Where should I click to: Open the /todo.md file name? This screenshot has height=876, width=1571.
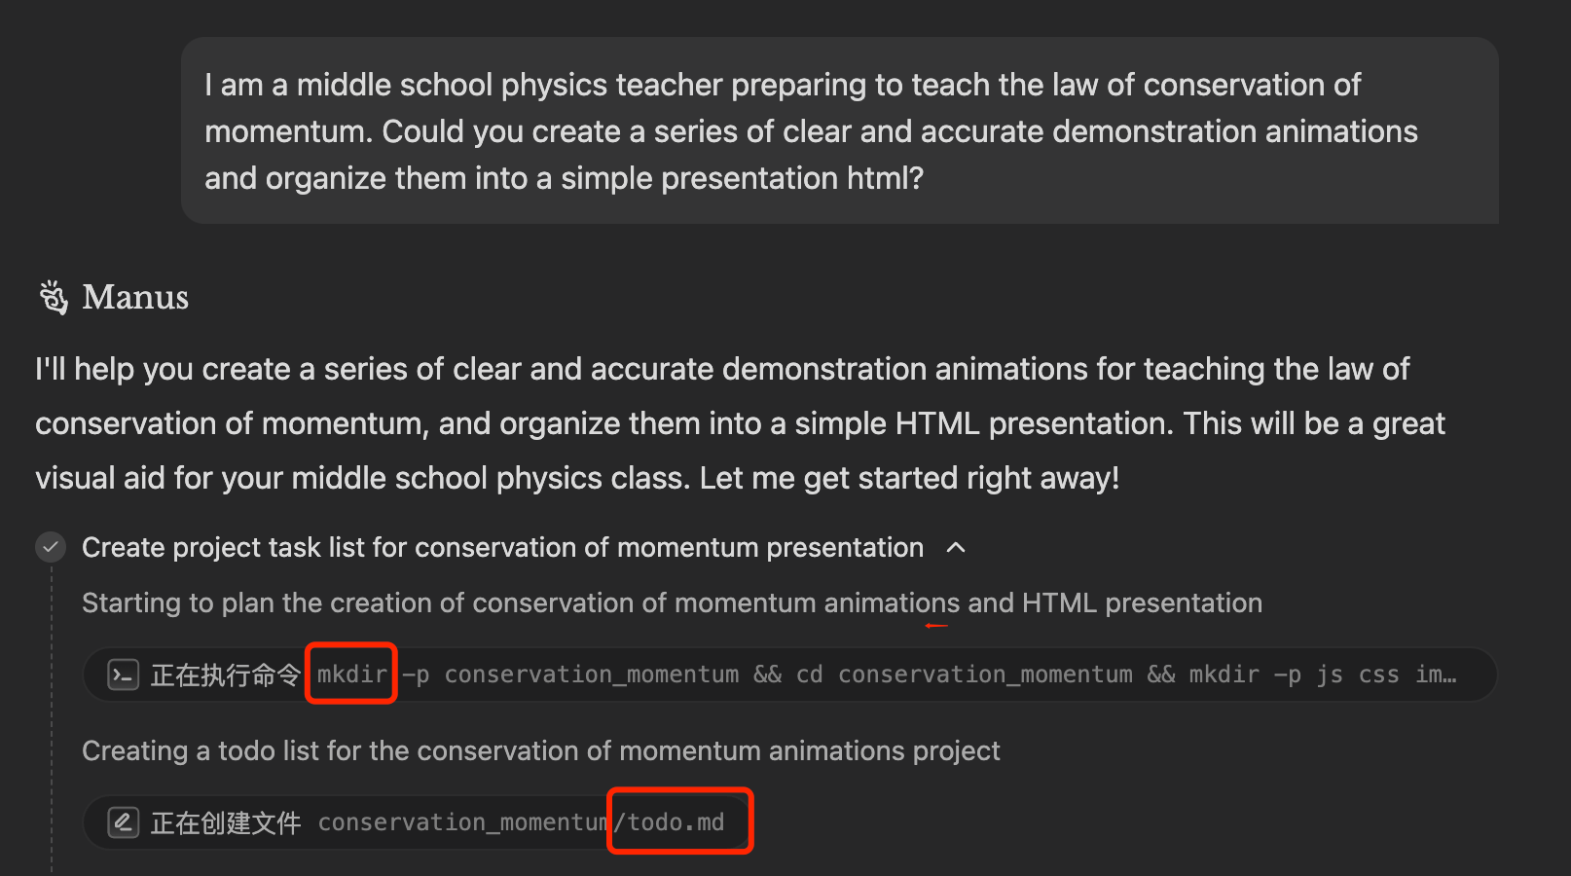(675, 822)
